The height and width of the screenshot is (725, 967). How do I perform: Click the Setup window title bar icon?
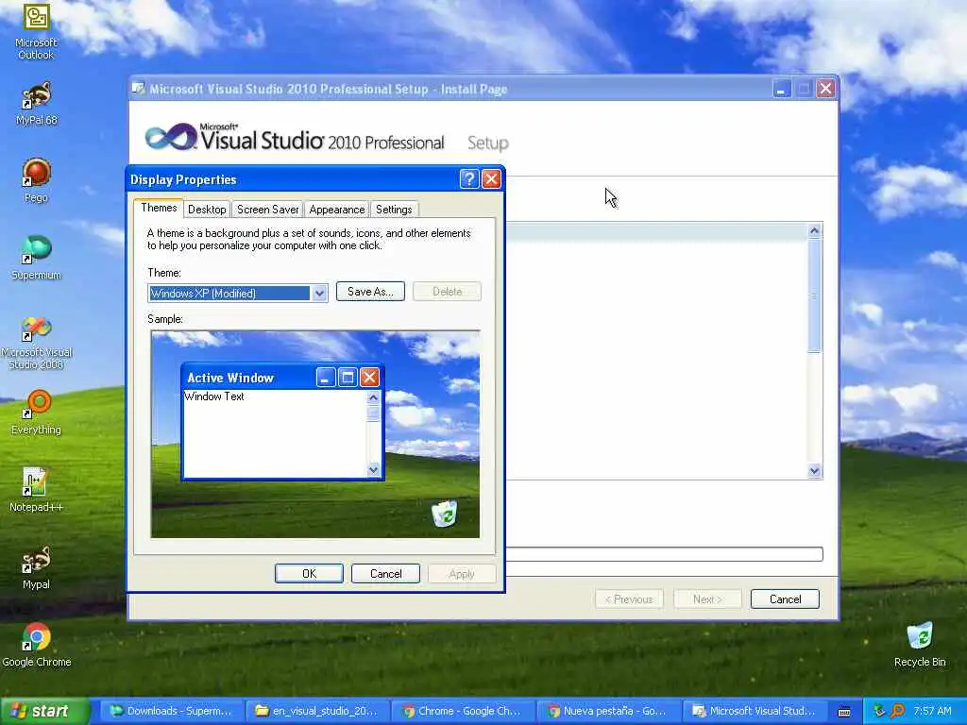click(139, 89)
